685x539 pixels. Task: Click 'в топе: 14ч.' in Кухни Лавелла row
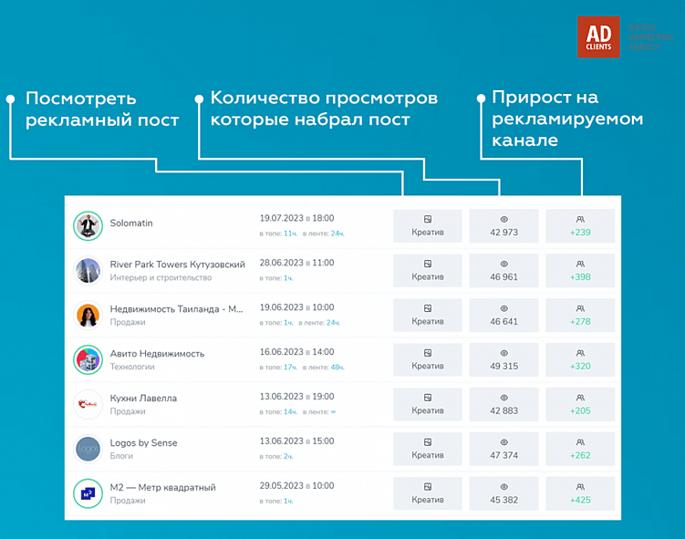pos(278,411)
